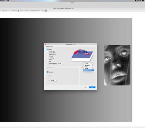This screenshot has height=128, width=145.
Task: Click the 3D white layer preview illustration
Action: [x=82, y=55]
